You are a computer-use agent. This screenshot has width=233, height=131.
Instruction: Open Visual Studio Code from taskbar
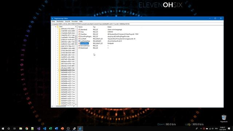point(44,128)
